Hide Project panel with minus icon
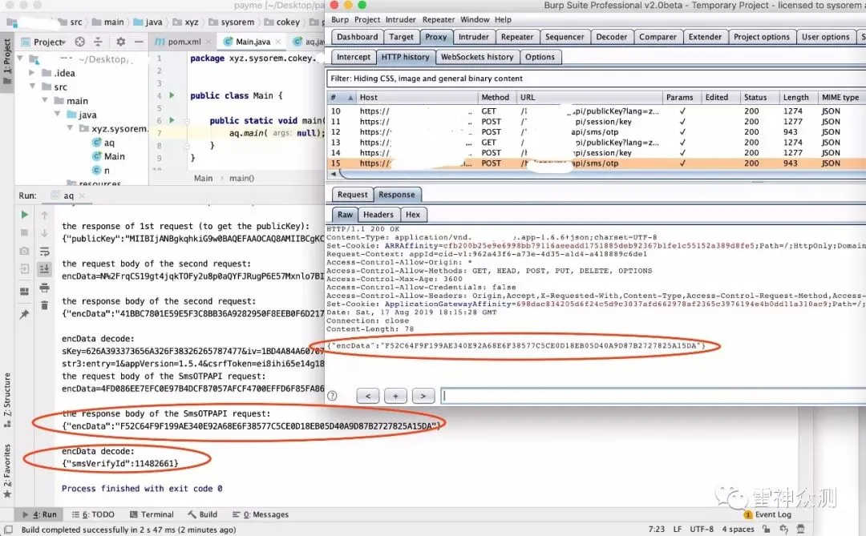866x536 pixels. [x=139, y=42]
